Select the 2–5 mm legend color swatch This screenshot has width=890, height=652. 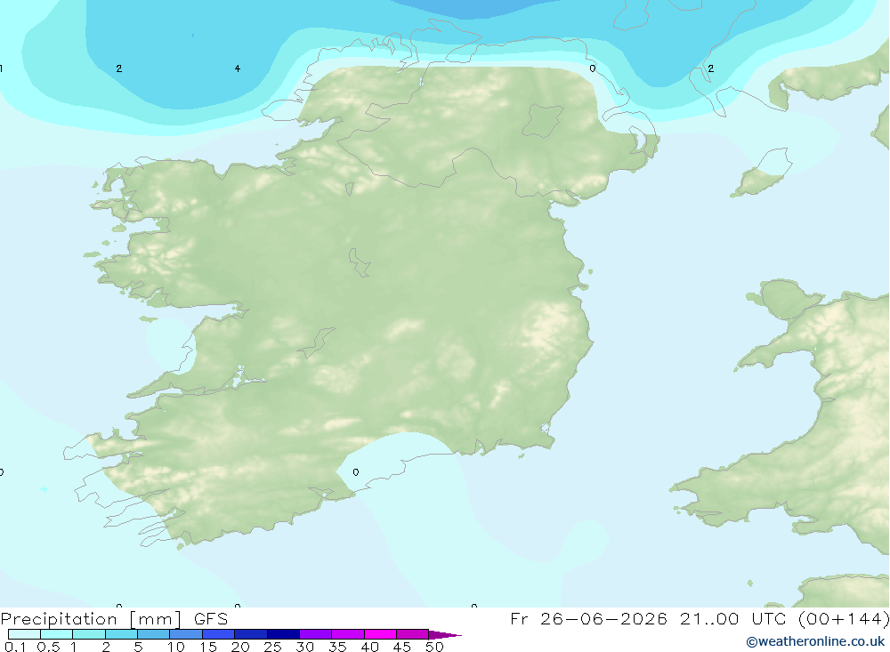tap(121, 634)
